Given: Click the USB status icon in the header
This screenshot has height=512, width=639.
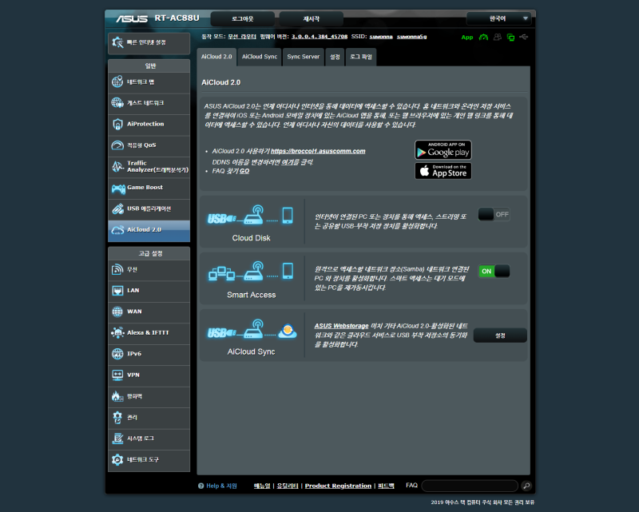Looking at the screenshot, I should [x=524, y=37].
